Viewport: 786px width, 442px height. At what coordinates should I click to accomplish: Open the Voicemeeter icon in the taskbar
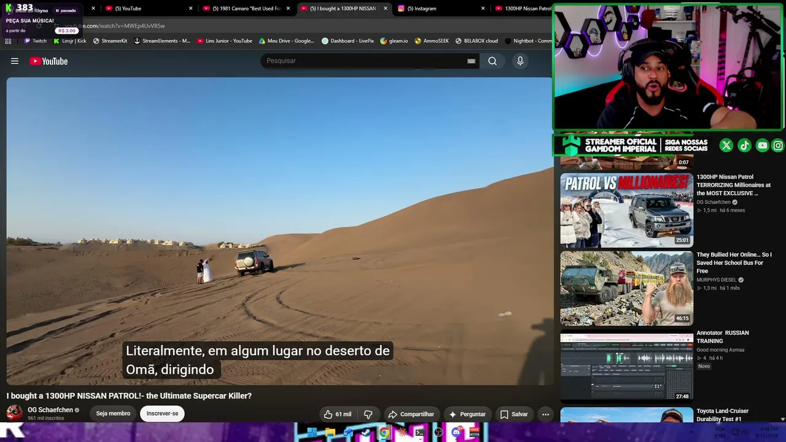coord(474,432)
